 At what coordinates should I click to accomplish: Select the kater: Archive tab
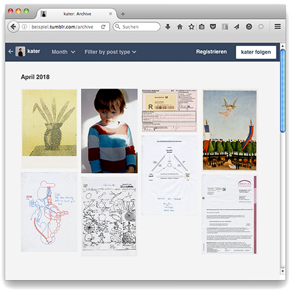(77, 14)
